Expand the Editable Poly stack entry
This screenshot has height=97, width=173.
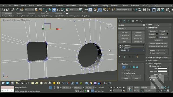[119, 50]
